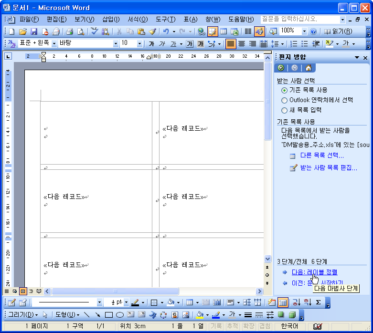Toggle the Tables and Borders toolbar icon
This screenshot has width=373, height=333.
tap(213, 31)
